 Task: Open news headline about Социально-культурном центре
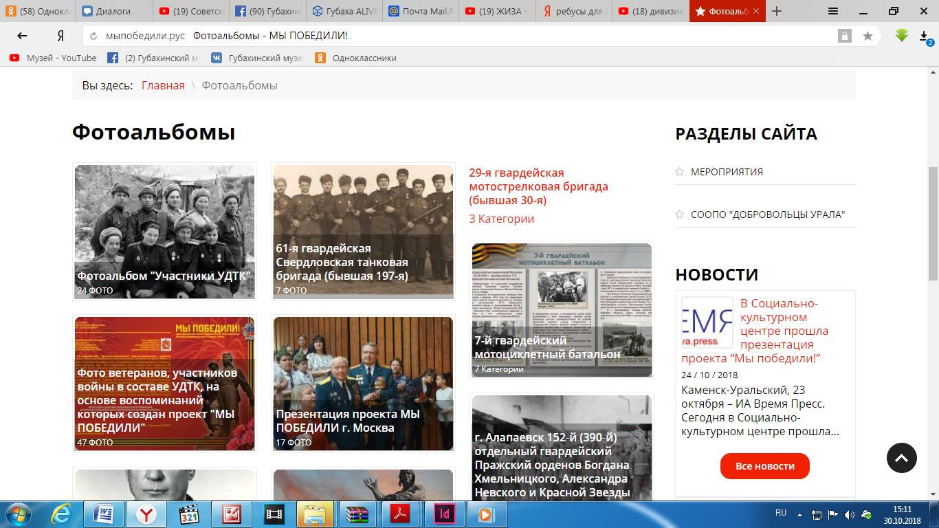755,331
